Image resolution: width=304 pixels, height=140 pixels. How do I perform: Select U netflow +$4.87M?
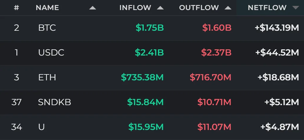pyautogui.click(x=280, y=127)
